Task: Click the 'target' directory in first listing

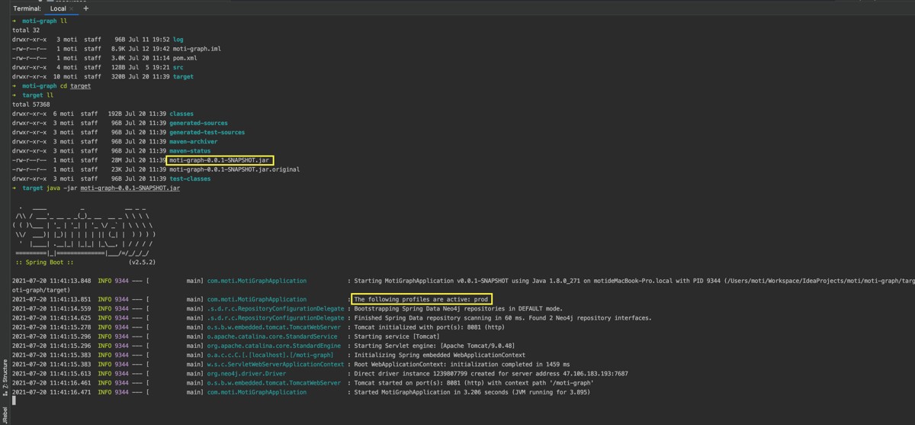Action: [x=183, y=76]
